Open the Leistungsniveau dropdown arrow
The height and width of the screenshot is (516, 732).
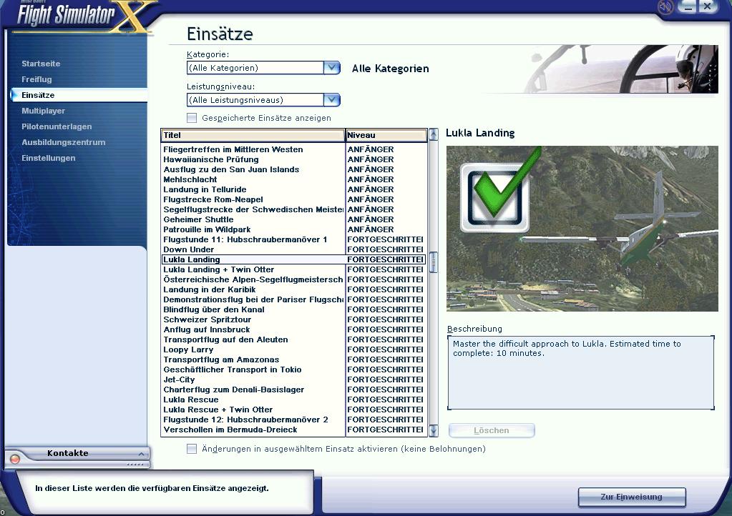click(331, 100)
